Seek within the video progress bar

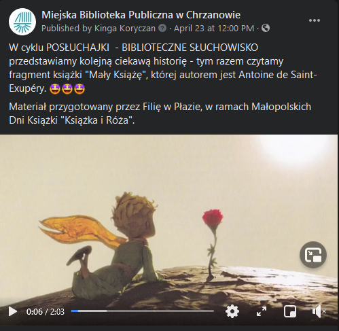143,311
